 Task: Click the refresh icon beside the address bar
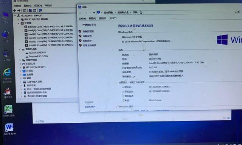pos(239,12)
